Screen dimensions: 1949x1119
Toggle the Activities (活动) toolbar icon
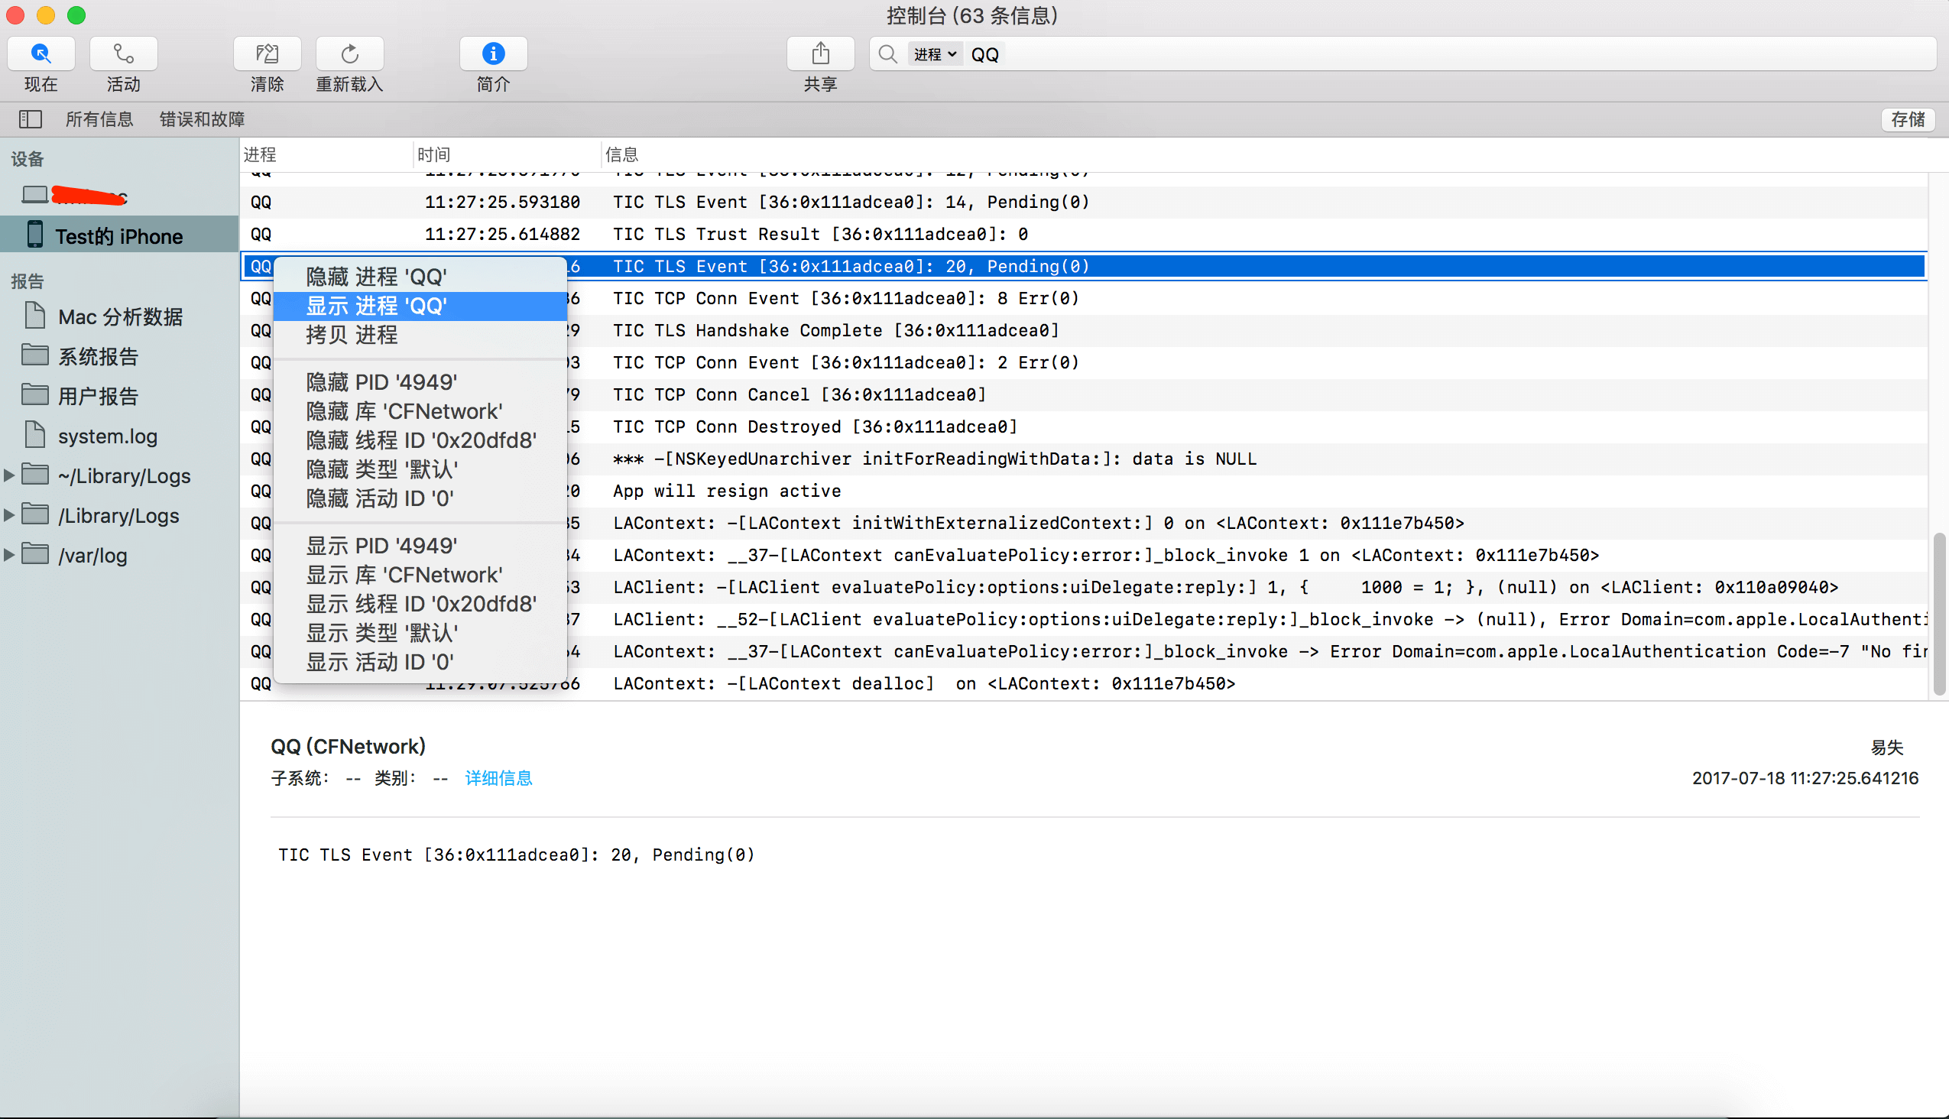point(123,54)
